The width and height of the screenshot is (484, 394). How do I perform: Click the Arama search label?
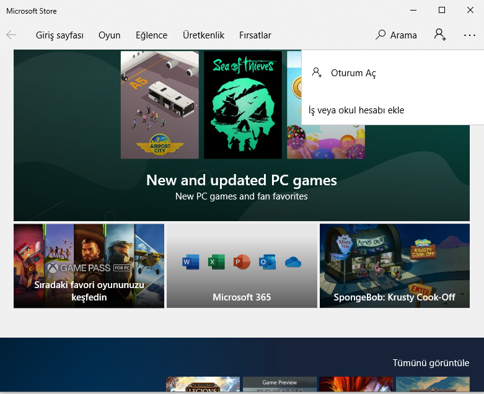coord(403,35)
